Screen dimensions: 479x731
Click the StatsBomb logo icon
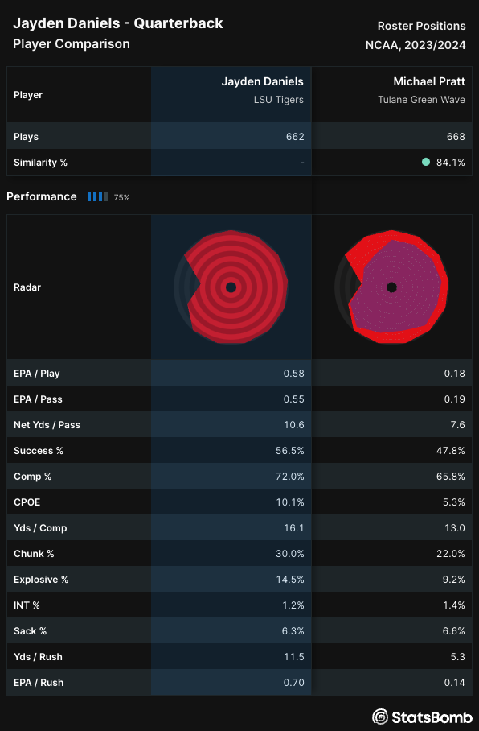[380, 717]
